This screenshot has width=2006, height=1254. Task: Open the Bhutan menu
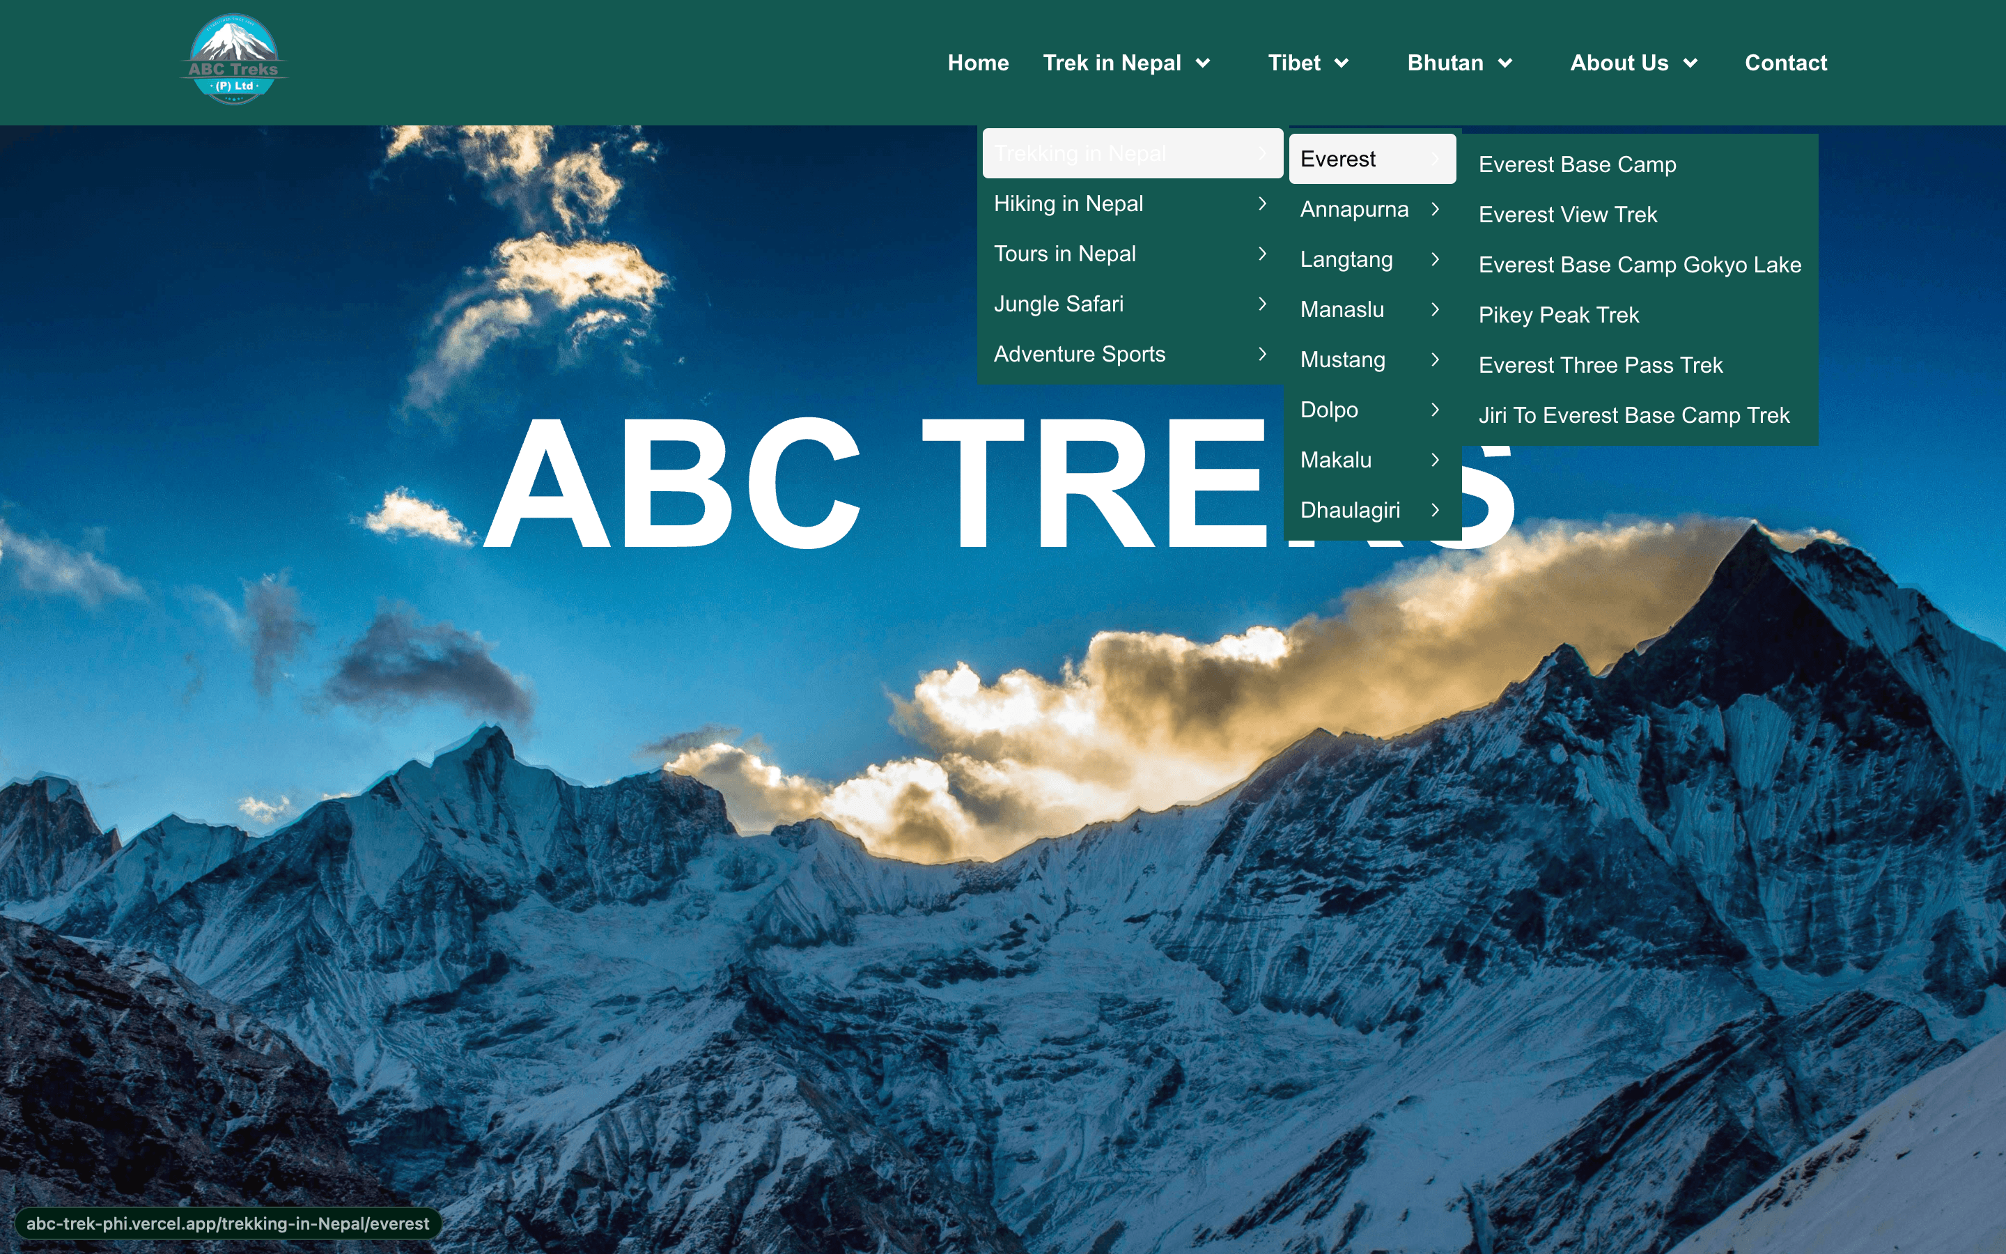[x=1445, y=63]
